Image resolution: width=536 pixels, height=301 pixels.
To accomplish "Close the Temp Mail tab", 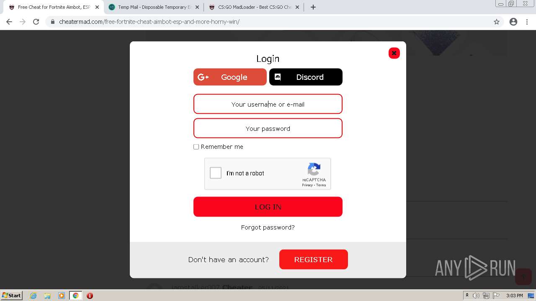I will click(x=197, y=7).
